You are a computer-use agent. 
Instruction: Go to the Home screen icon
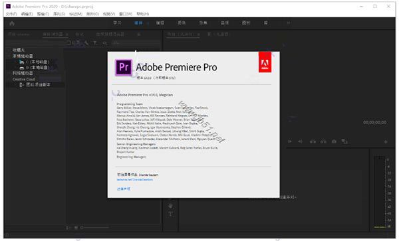coord(12,23)
